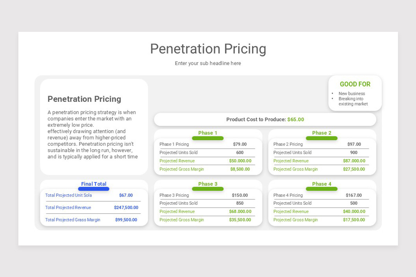
Task: Select Phase 2 Projected Revenue $87.000.00
Action: pos(354,161)
